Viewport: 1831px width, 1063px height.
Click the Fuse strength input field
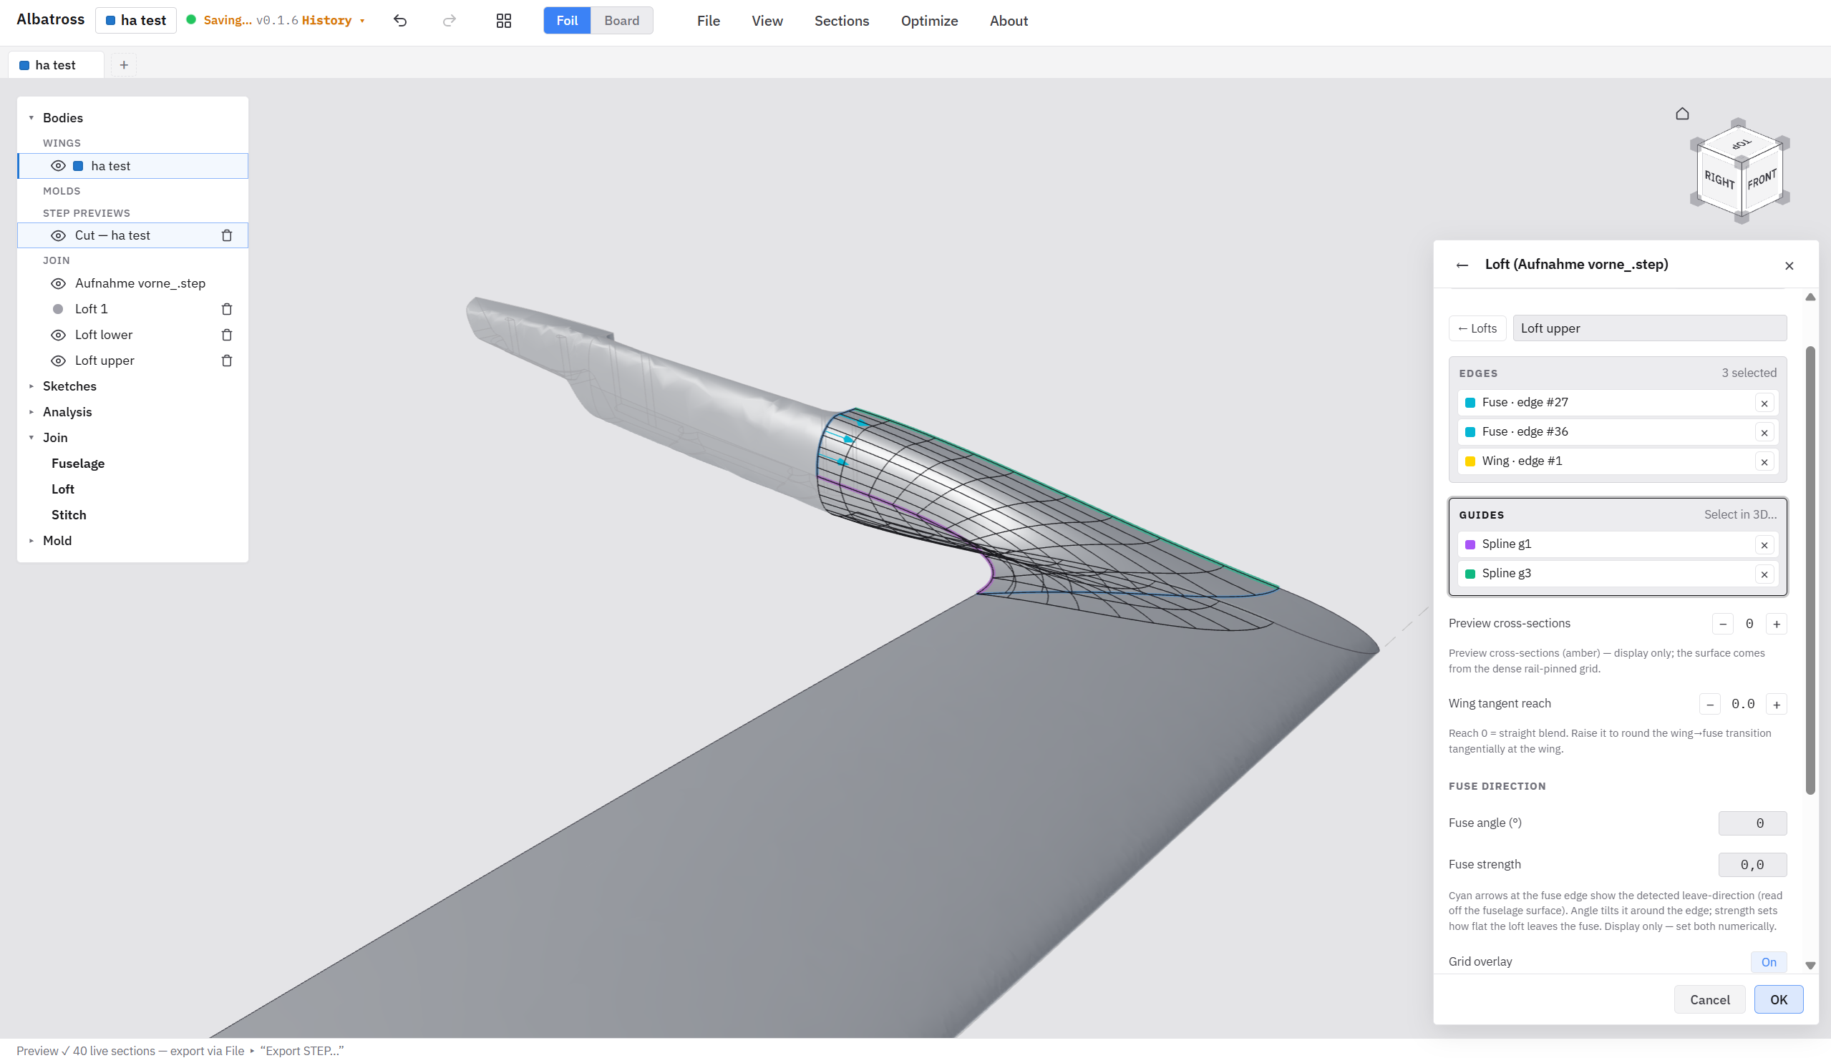(x=1752, y=865)
